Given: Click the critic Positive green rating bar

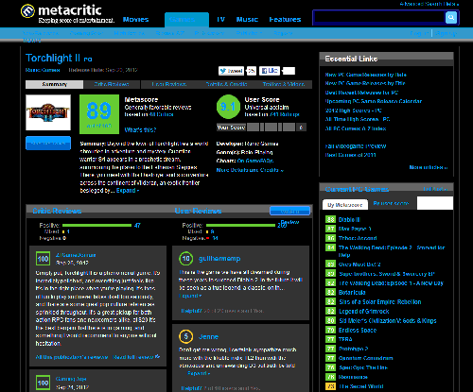Looking at the screenshot, I should pos(96,225).
